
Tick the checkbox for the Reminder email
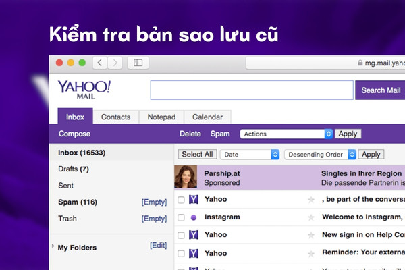(x=181, y=254)
